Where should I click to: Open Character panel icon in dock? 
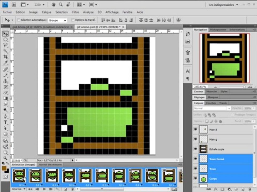click(188, 71)
